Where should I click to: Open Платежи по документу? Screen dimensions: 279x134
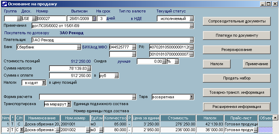237,35
